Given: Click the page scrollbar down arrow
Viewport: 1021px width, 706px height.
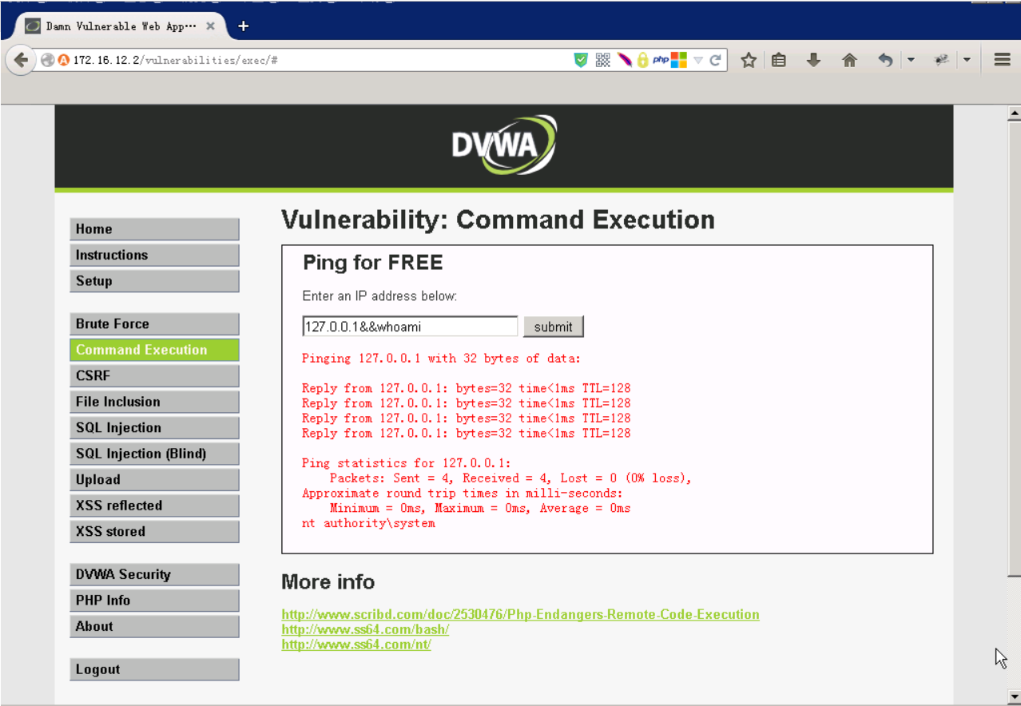Looking at the screenshot, I should [1014, 696].
